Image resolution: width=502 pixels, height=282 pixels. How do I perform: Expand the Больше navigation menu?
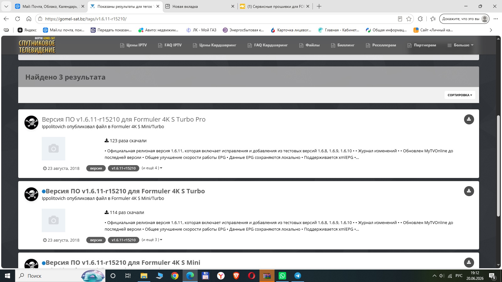coord(460,45)
